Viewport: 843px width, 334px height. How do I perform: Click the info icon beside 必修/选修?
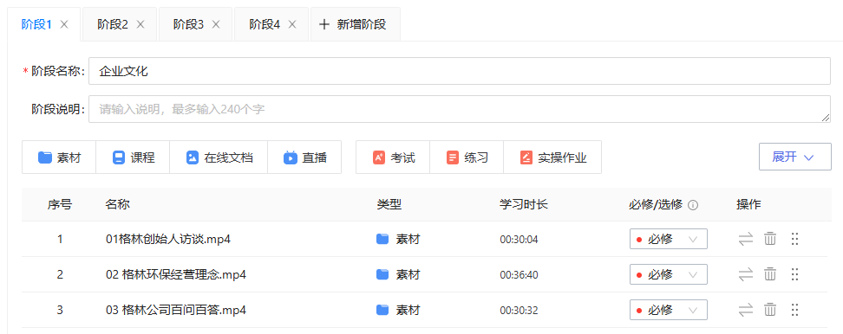pos(693,205)
